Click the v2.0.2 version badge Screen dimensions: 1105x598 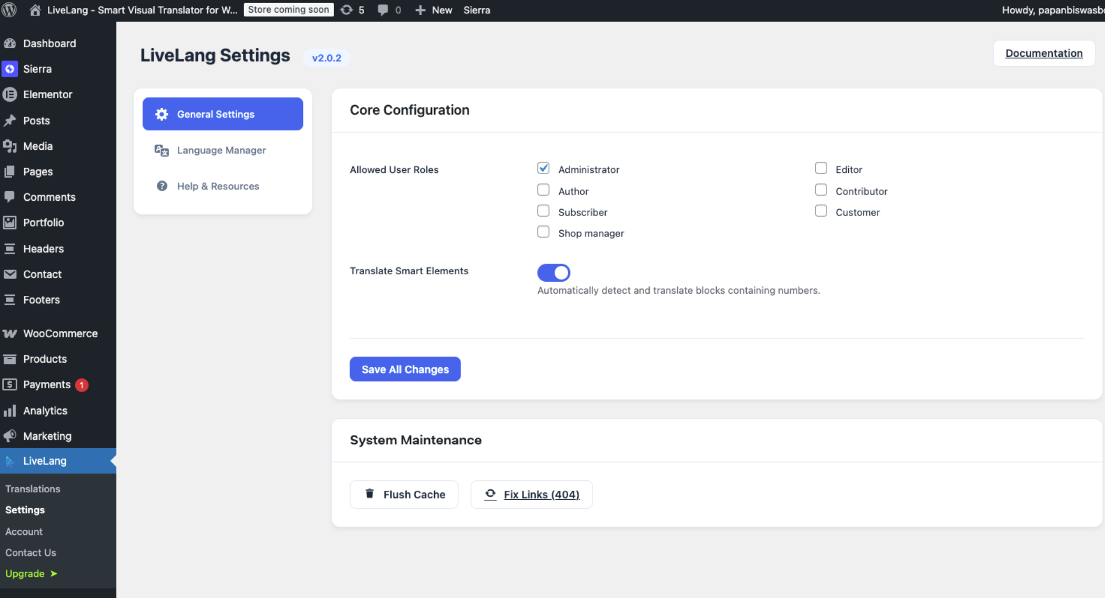(327, 58)
